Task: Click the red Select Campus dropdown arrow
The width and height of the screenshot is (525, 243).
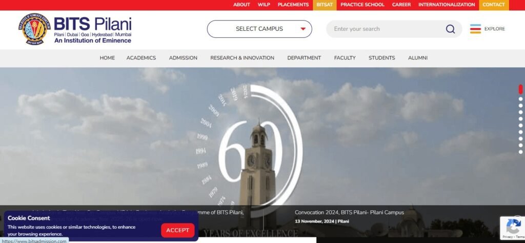Action: tap(303, 29)
